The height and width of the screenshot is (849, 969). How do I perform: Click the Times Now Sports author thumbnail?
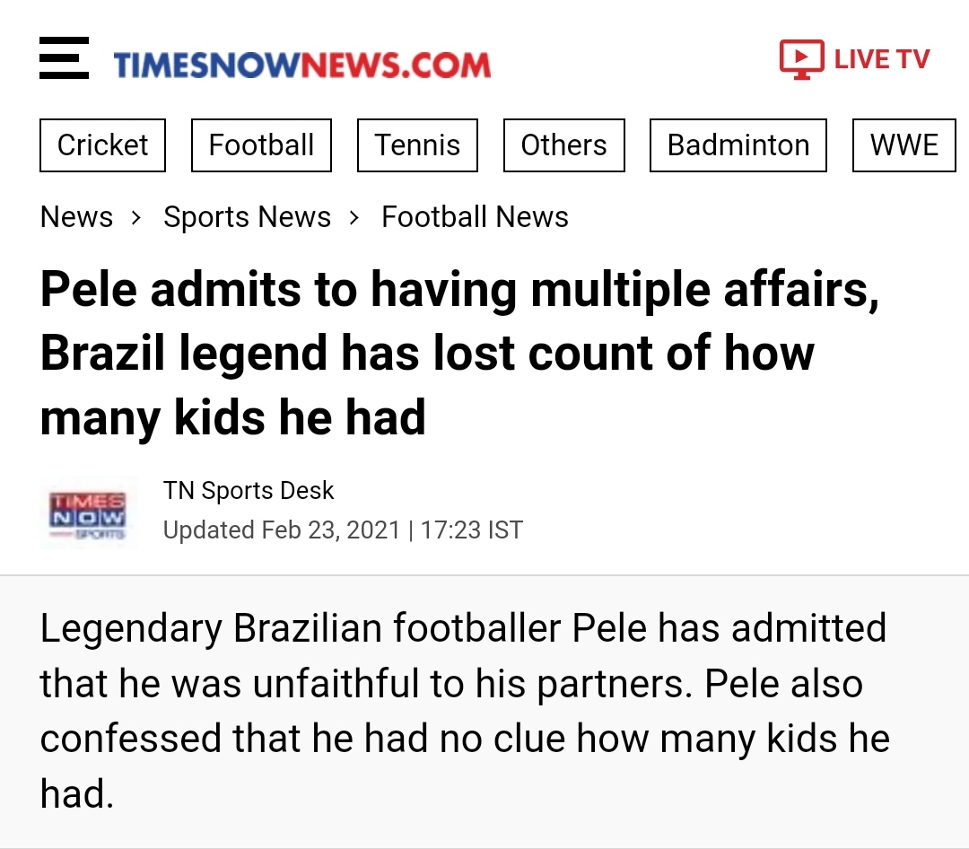tap(87, 513)
